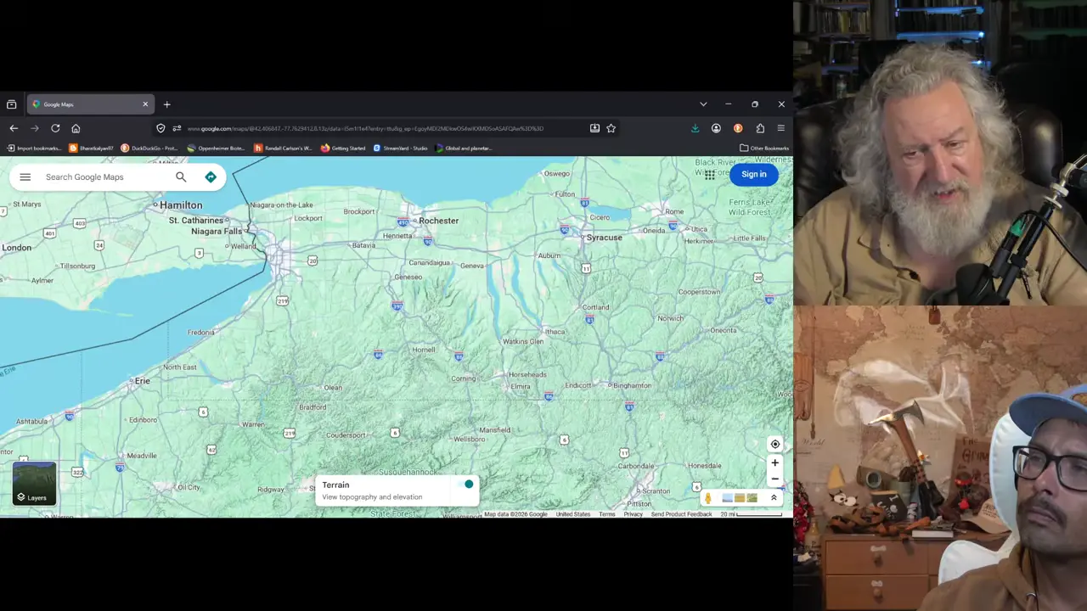Open the StreamYard - Studio bookmark
1087x611 pixels.
[x=400, y=148]
